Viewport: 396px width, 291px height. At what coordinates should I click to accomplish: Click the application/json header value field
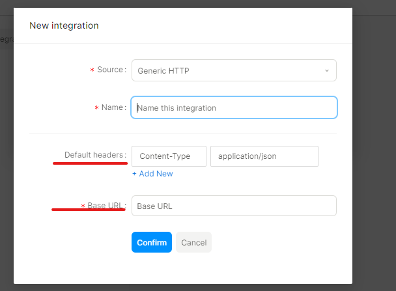pos(264,156)
